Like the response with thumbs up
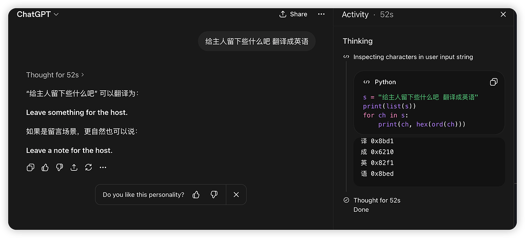The height and width of the screenshot is (238, 525). (45, 167)
